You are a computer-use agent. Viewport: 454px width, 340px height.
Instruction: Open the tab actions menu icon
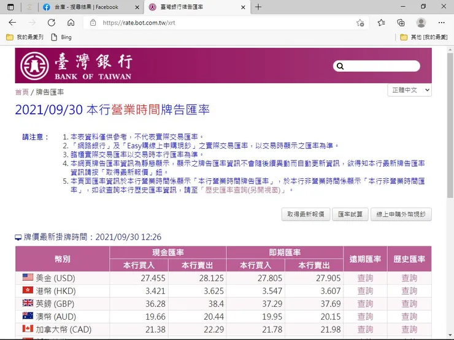pos(10,7)
